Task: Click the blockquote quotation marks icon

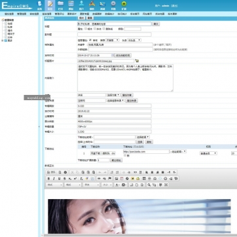Action: [136, 172]
